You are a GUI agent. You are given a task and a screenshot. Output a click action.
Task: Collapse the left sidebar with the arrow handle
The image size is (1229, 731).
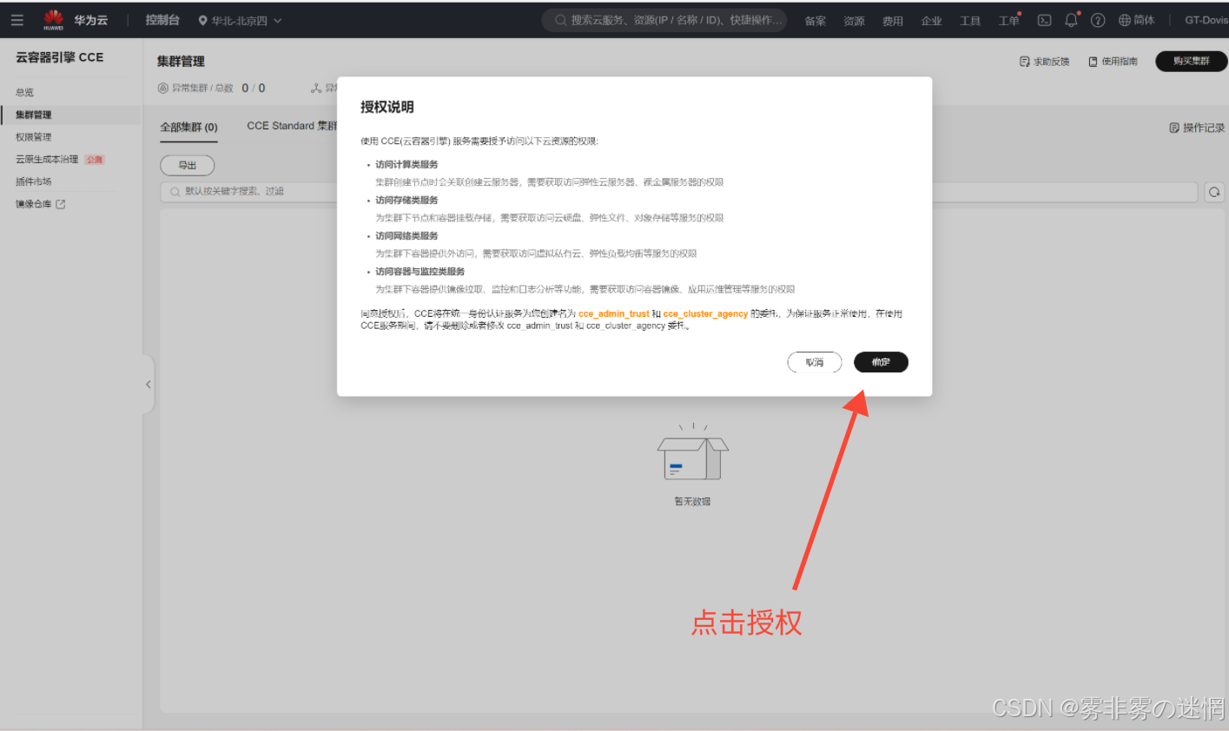tap(148, 384)
